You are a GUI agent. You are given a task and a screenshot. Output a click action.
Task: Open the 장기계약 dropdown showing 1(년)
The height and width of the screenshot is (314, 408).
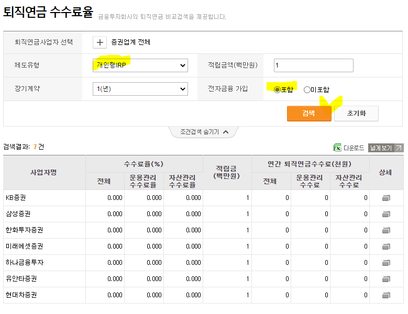click(140, 89)
